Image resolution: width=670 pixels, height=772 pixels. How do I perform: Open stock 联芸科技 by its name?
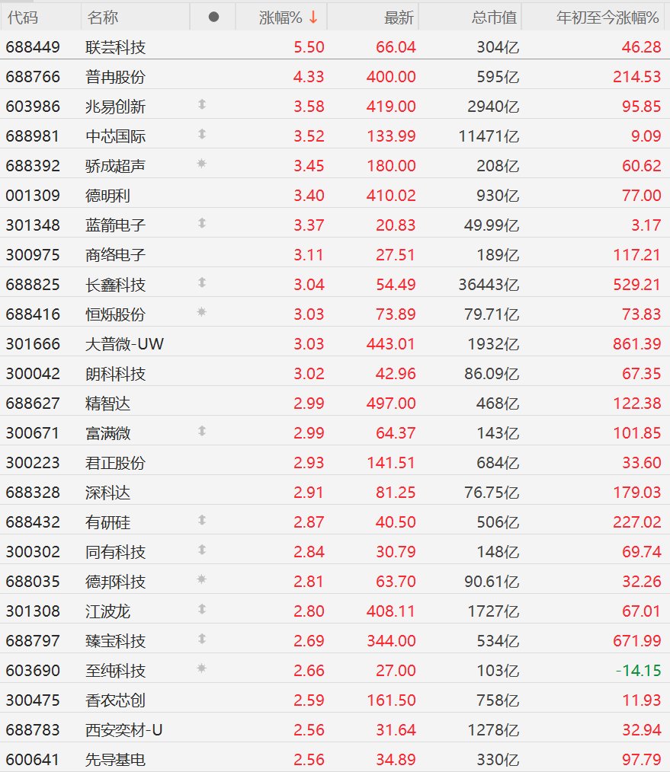click(x=115, y=47)
